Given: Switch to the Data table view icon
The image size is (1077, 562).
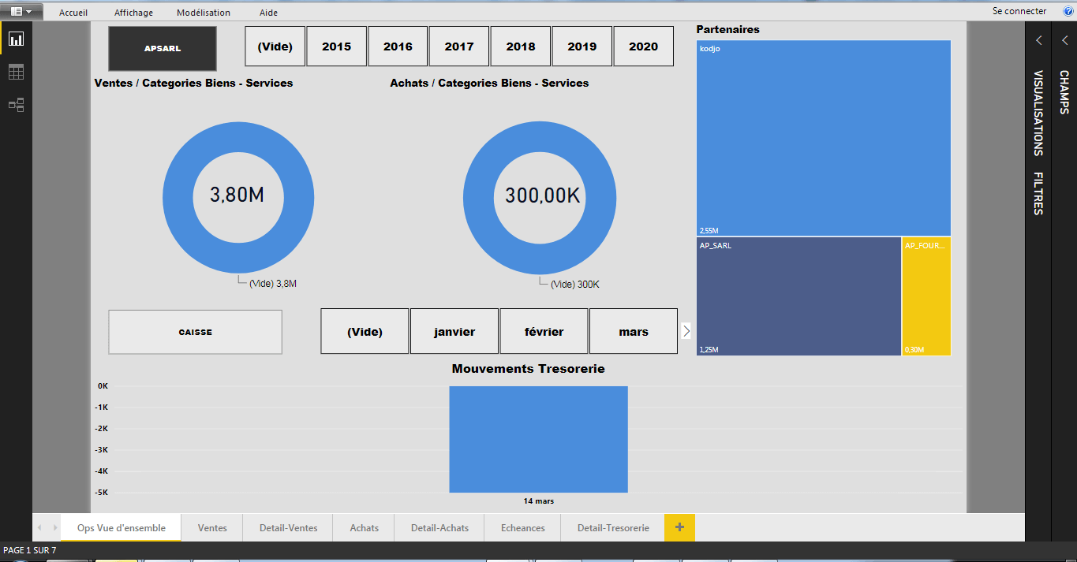Looking at the screenshot, I should click(x=16, y=72).
